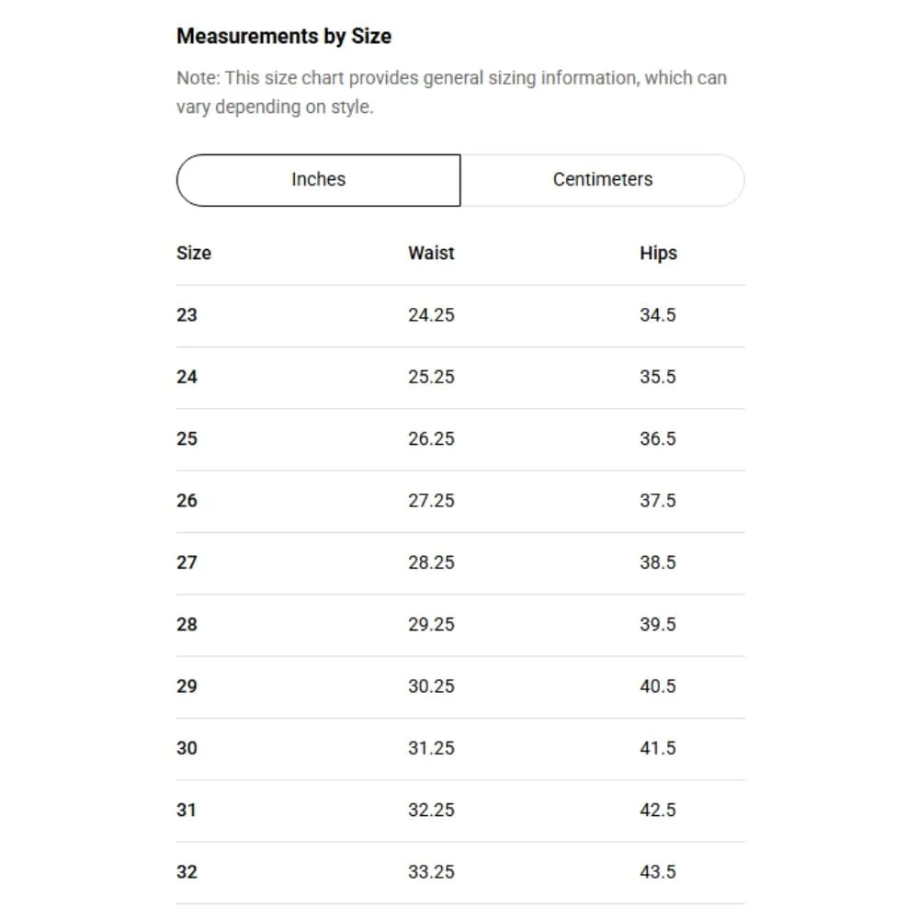Click the 38.5 hips value
Screen dimensions: 919x919
(x=658, y=562)
